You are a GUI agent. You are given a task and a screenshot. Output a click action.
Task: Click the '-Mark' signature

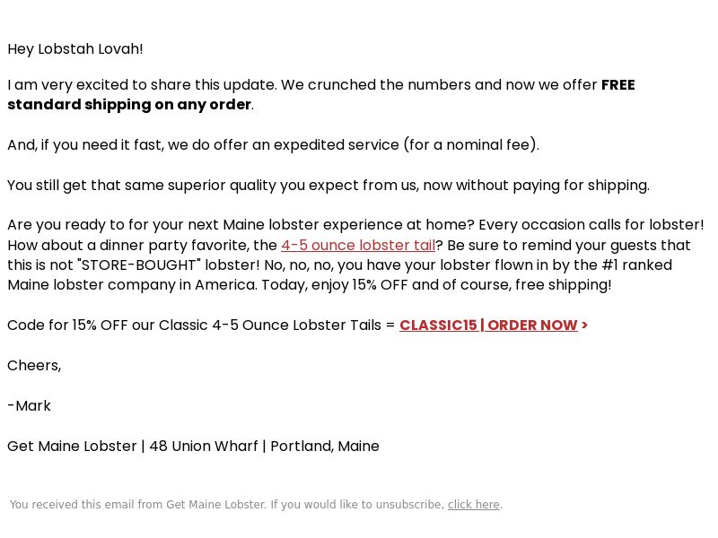[30, 406]
